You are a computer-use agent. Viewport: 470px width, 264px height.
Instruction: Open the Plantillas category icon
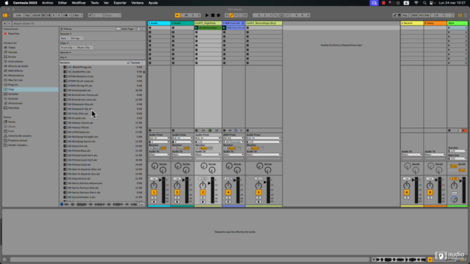click(5, 108)
